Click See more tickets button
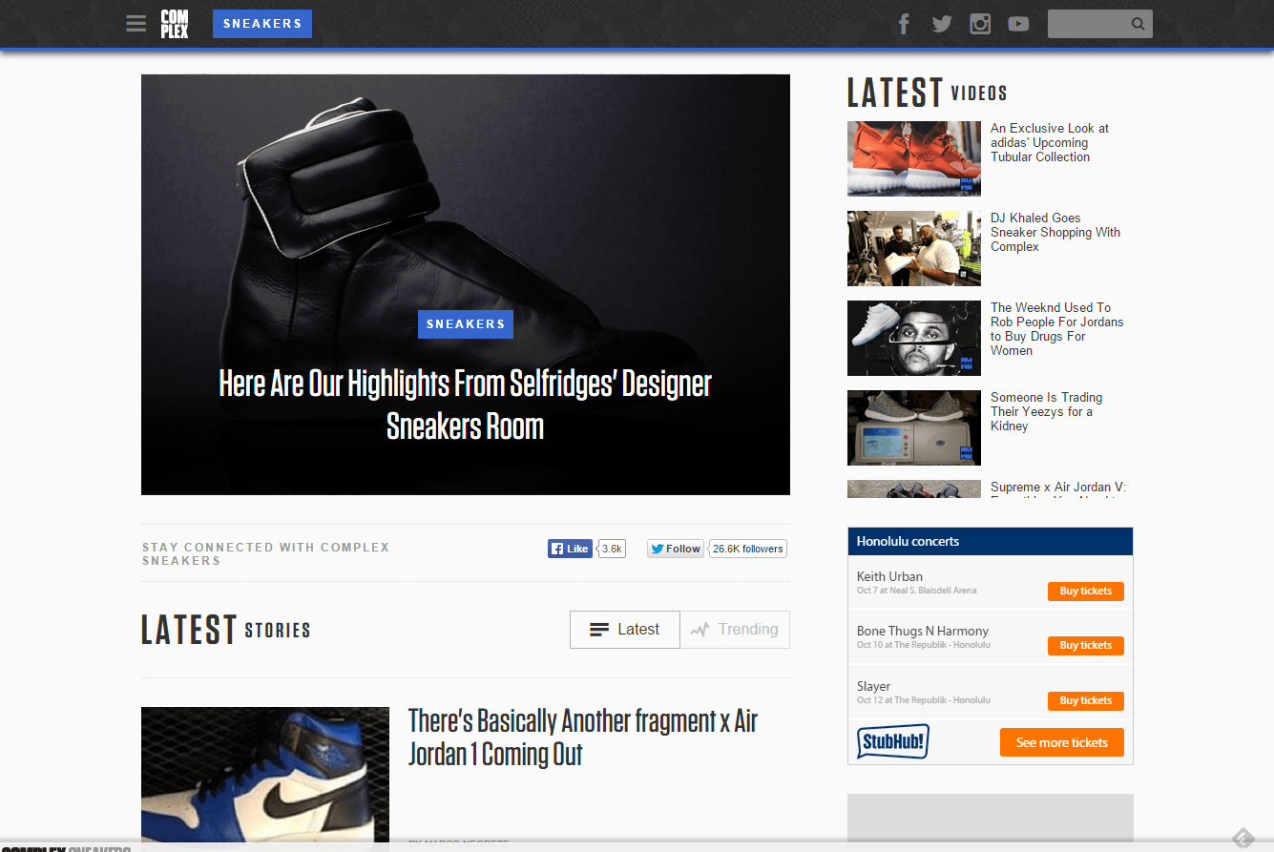This screenshot has width=1274, height=852. (x=1062, y=742)
